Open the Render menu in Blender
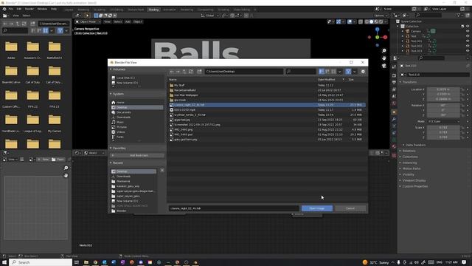Image resolution: width=472 pixels, height=266 pixels. (29, 9)
